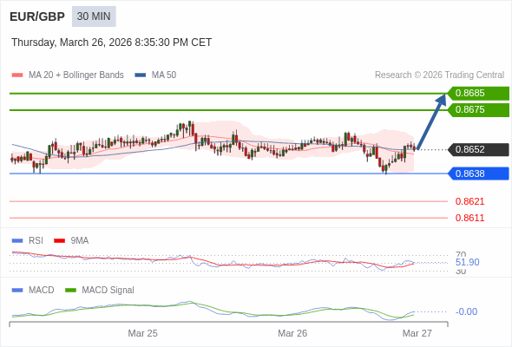This screenshot has height=347, width=512.
Task: Click the RSI legend swatch
Action: pyautogui.click(x=17, y=241)
